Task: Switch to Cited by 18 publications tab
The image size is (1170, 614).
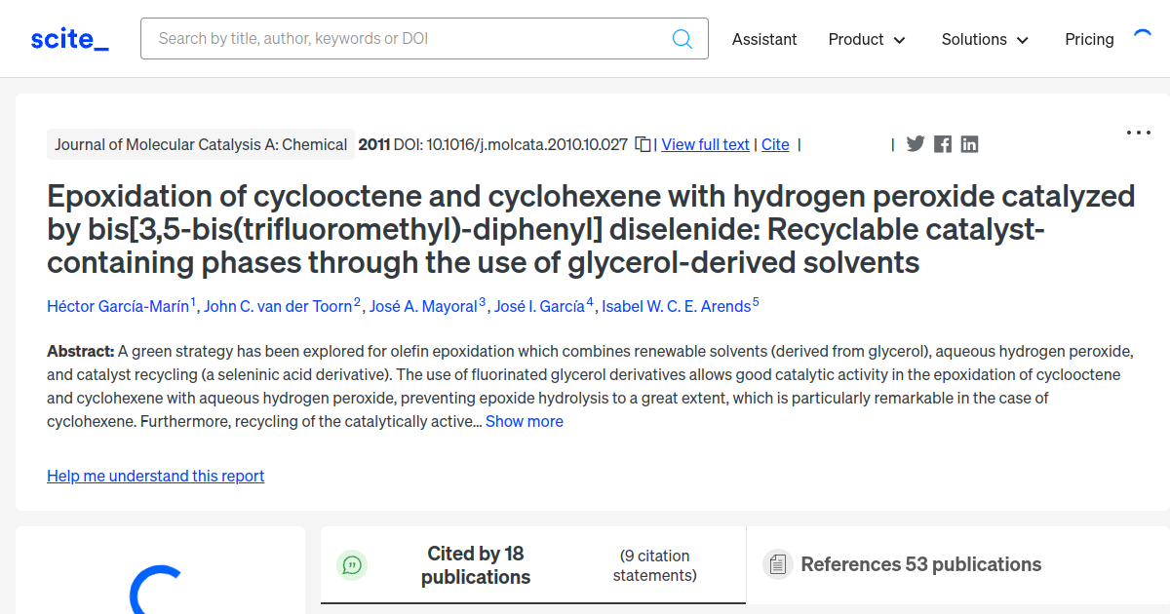Action: (x=476, y=565)
